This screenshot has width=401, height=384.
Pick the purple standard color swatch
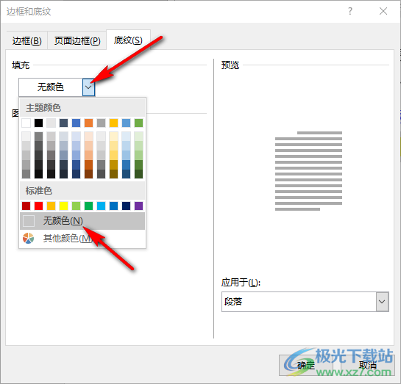138,206
